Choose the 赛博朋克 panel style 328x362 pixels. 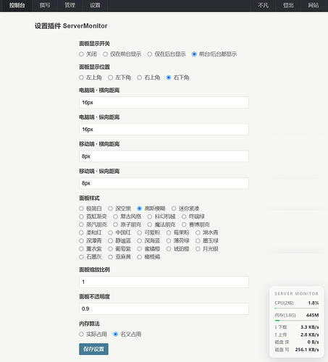(184, 224)
